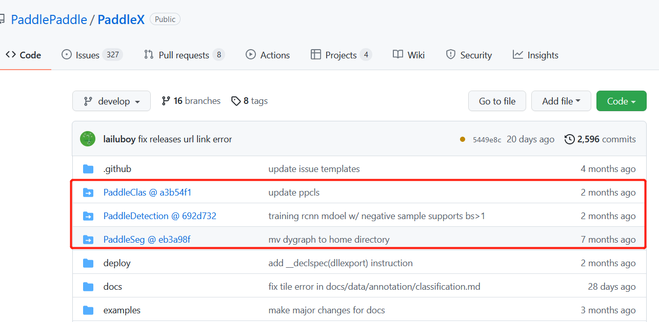The image size is (659, 322).
Task: Open the Actions workflow icon tab
Action: 251,55
